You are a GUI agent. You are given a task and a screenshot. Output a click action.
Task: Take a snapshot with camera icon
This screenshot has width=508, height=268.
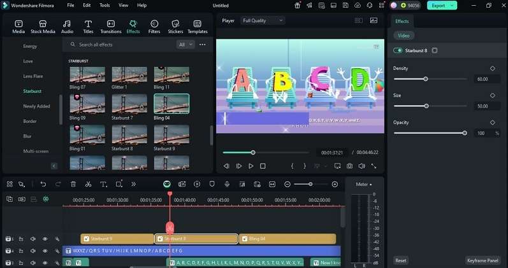[x=349, y=166]
